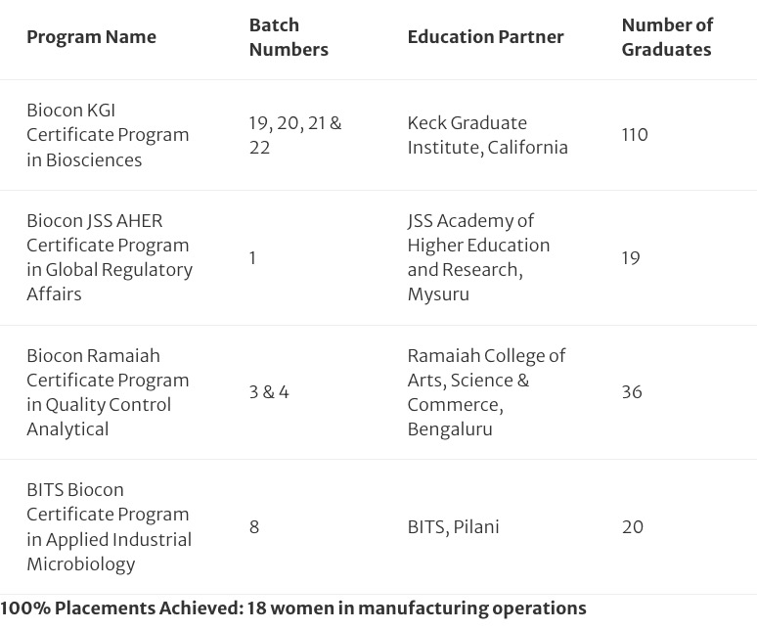Click Ramaiah College of Arts cell
Viewport: 757px width, 630px height.
click(x=486, y=391)
